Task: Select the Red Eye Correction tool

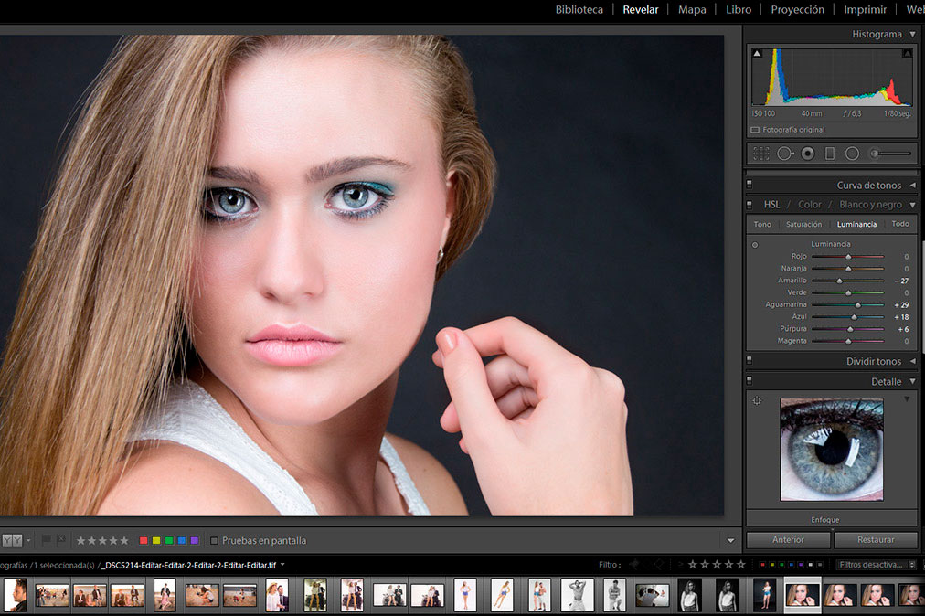Action: [808, 154]
